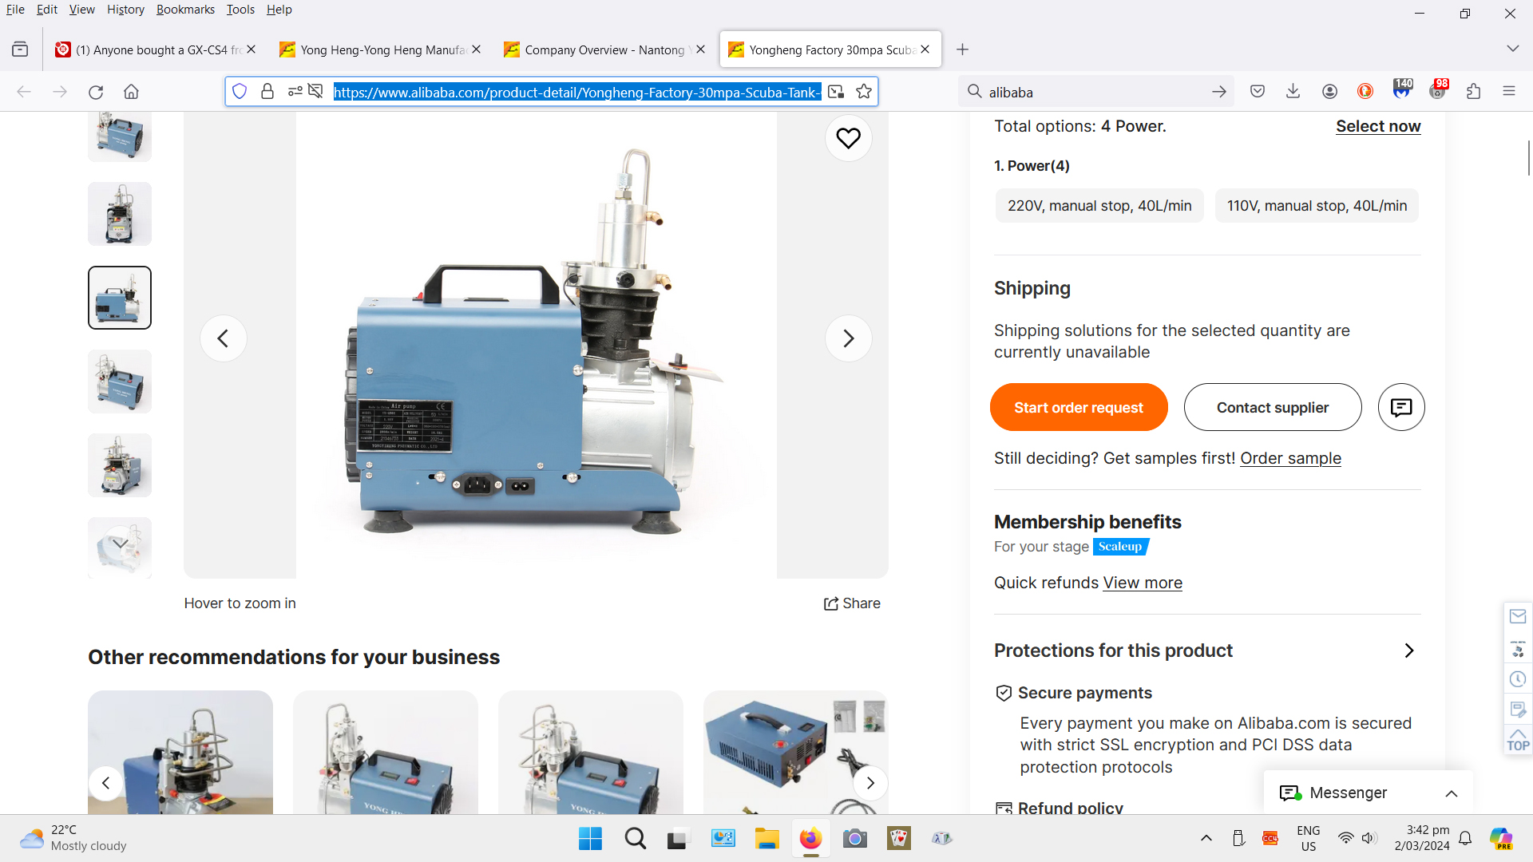This screenshot has height=862, width=1533.
Task: Show the next product image
Action: pyautogui.click(x=849, y=338)
